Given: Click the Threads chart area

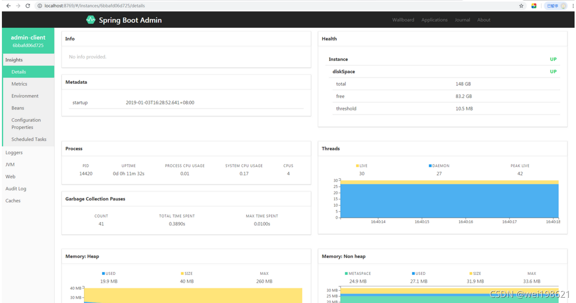Looking at the screenshot, I should [450, 199].
